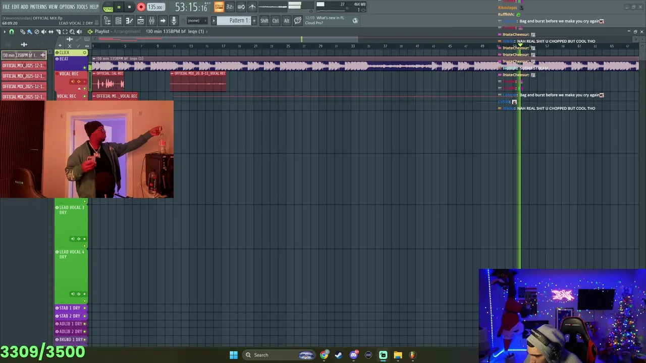Click the right-arrow toolbar icon
The height and width of the screenshot is (363, 646).
point(163,21)
